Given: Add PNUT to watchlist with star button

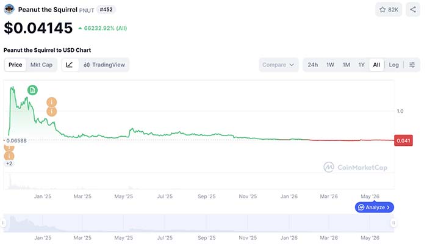Looking at the screenshot, I should point(389,10).
